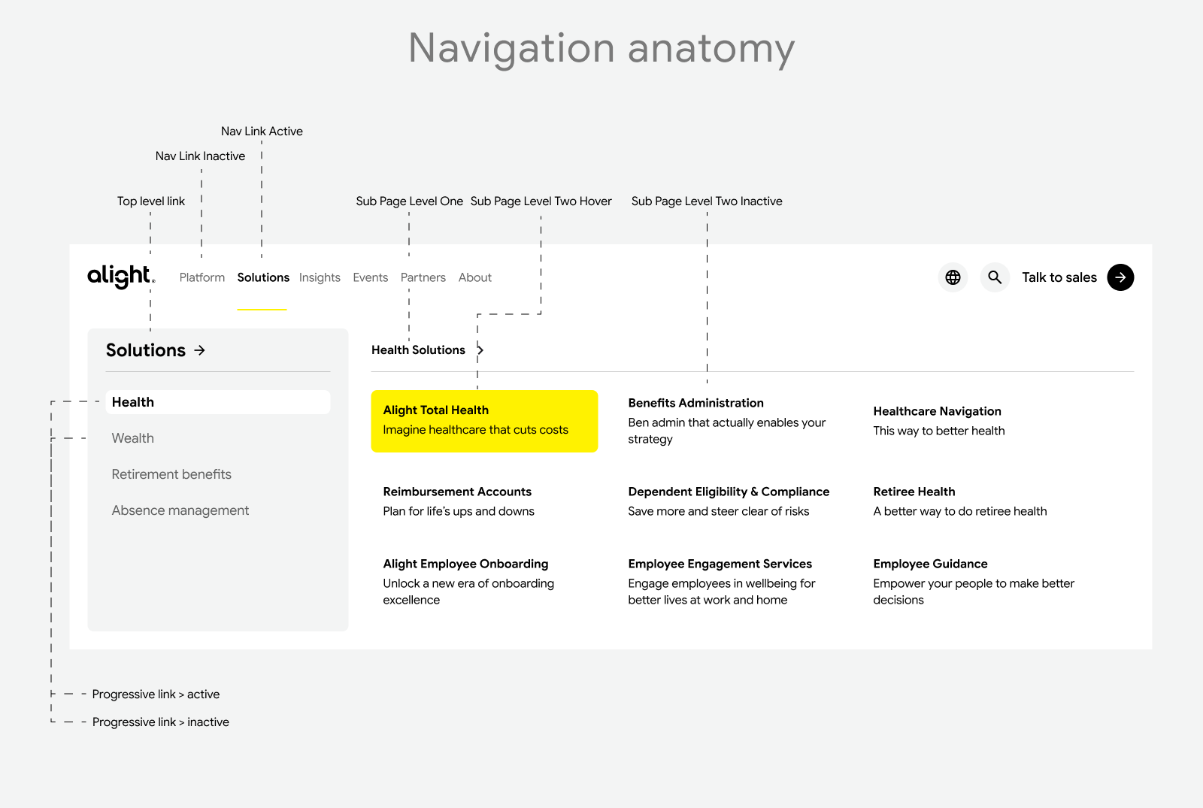Select Wealth in the sidebar
The width and height of the screenshot is (1203, 808).
[133, 438]
